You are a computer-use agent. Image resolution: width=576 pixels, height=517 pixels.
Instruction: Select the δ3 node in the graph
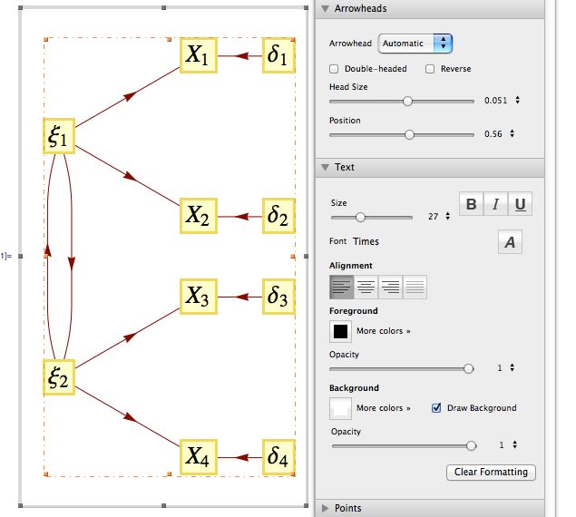pyautogui.click(x=278, y=297)
